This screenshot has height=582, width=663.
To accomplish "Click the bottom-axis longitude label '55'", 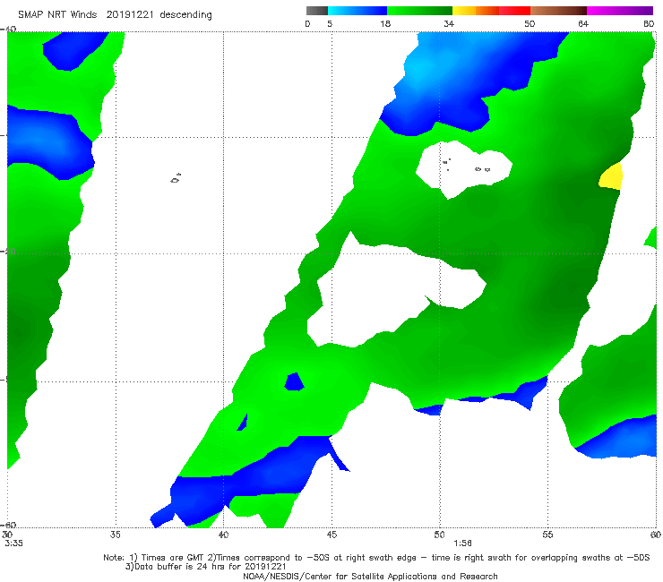I will tap(547, 535).
